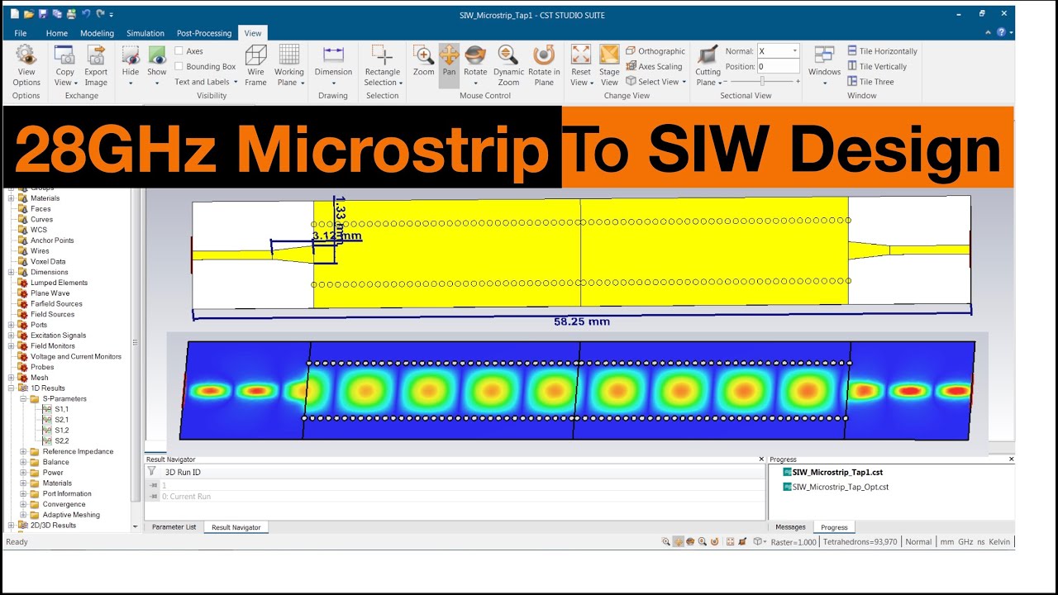Activate Dynamic Zoom mode
Viewport: 1058px width, 595px height.
[x=509, y=65]
